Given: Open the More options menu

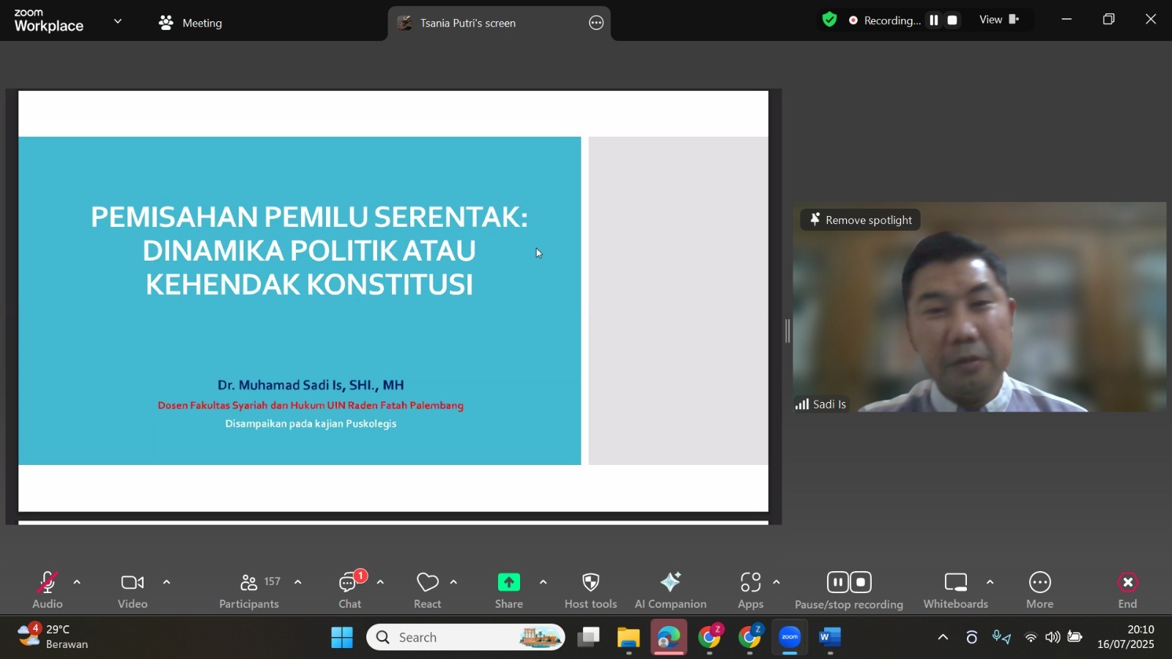Looking at the screenshot, I should 1039,590.
